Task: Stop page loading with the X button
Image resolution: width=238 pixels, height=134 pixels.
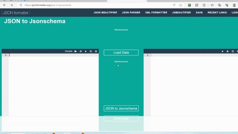Action: [x=12, y=5]
